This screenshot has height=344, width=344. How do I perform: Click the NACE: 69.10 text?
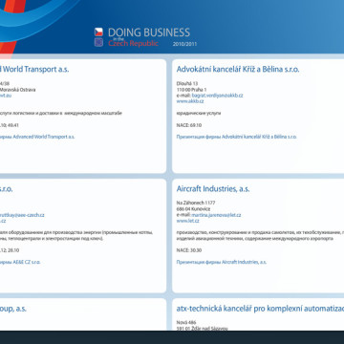point(189,125)
